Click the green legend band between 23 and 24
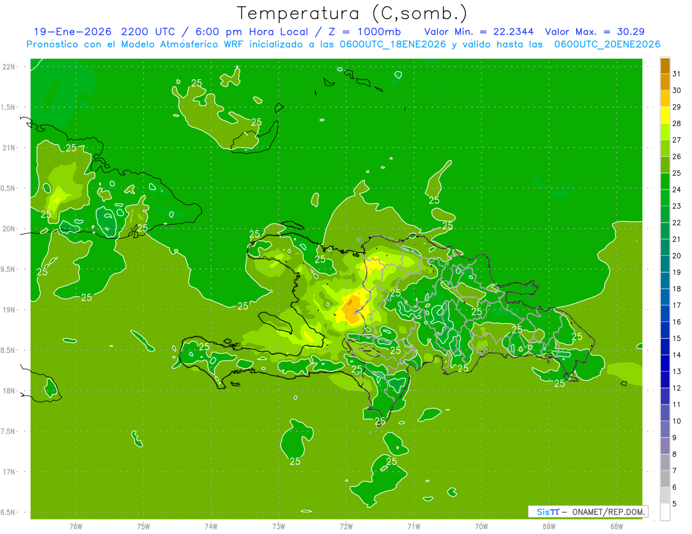Viewport: 692px width, 534px height. coord(665,198)
